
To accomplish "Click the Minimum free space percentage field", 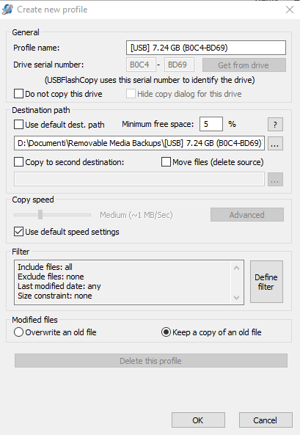I will (211, 124).
